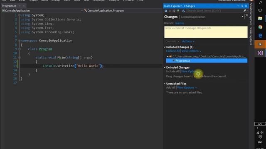Open Microsoft Edge from the taskbar

(x=260, y=36)
